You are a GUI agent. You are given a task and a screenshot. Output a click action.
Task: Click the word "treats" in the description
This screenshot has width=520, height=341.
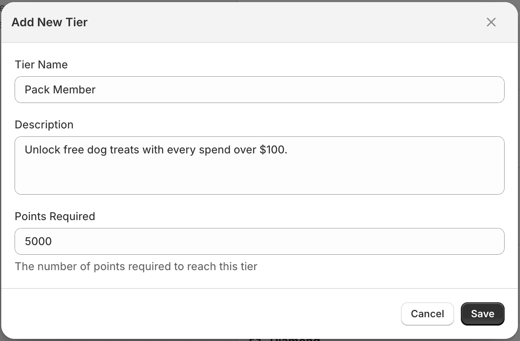click(x=124, y=150)
